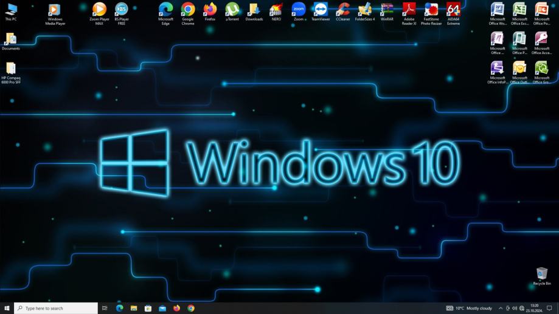Open the Windows Start menu
The width and height of the screenshot is (559, 314).
click(x=7, y=309)
